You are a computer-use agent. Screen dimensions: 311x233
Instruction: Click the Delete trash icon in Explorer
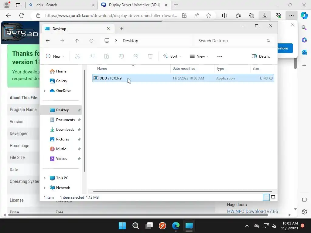point(150,56)
